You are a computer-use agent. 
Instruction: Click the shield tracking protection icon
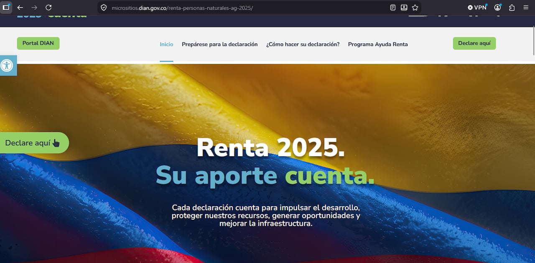(104, 8)
